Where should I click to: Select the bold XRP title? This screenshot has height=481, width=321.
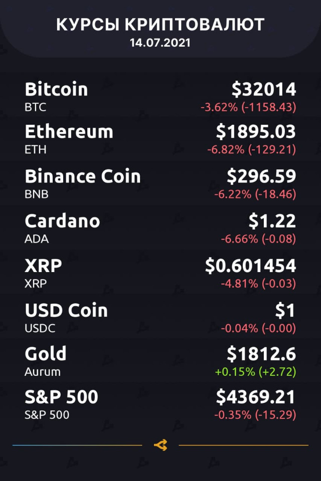point(43,266)
